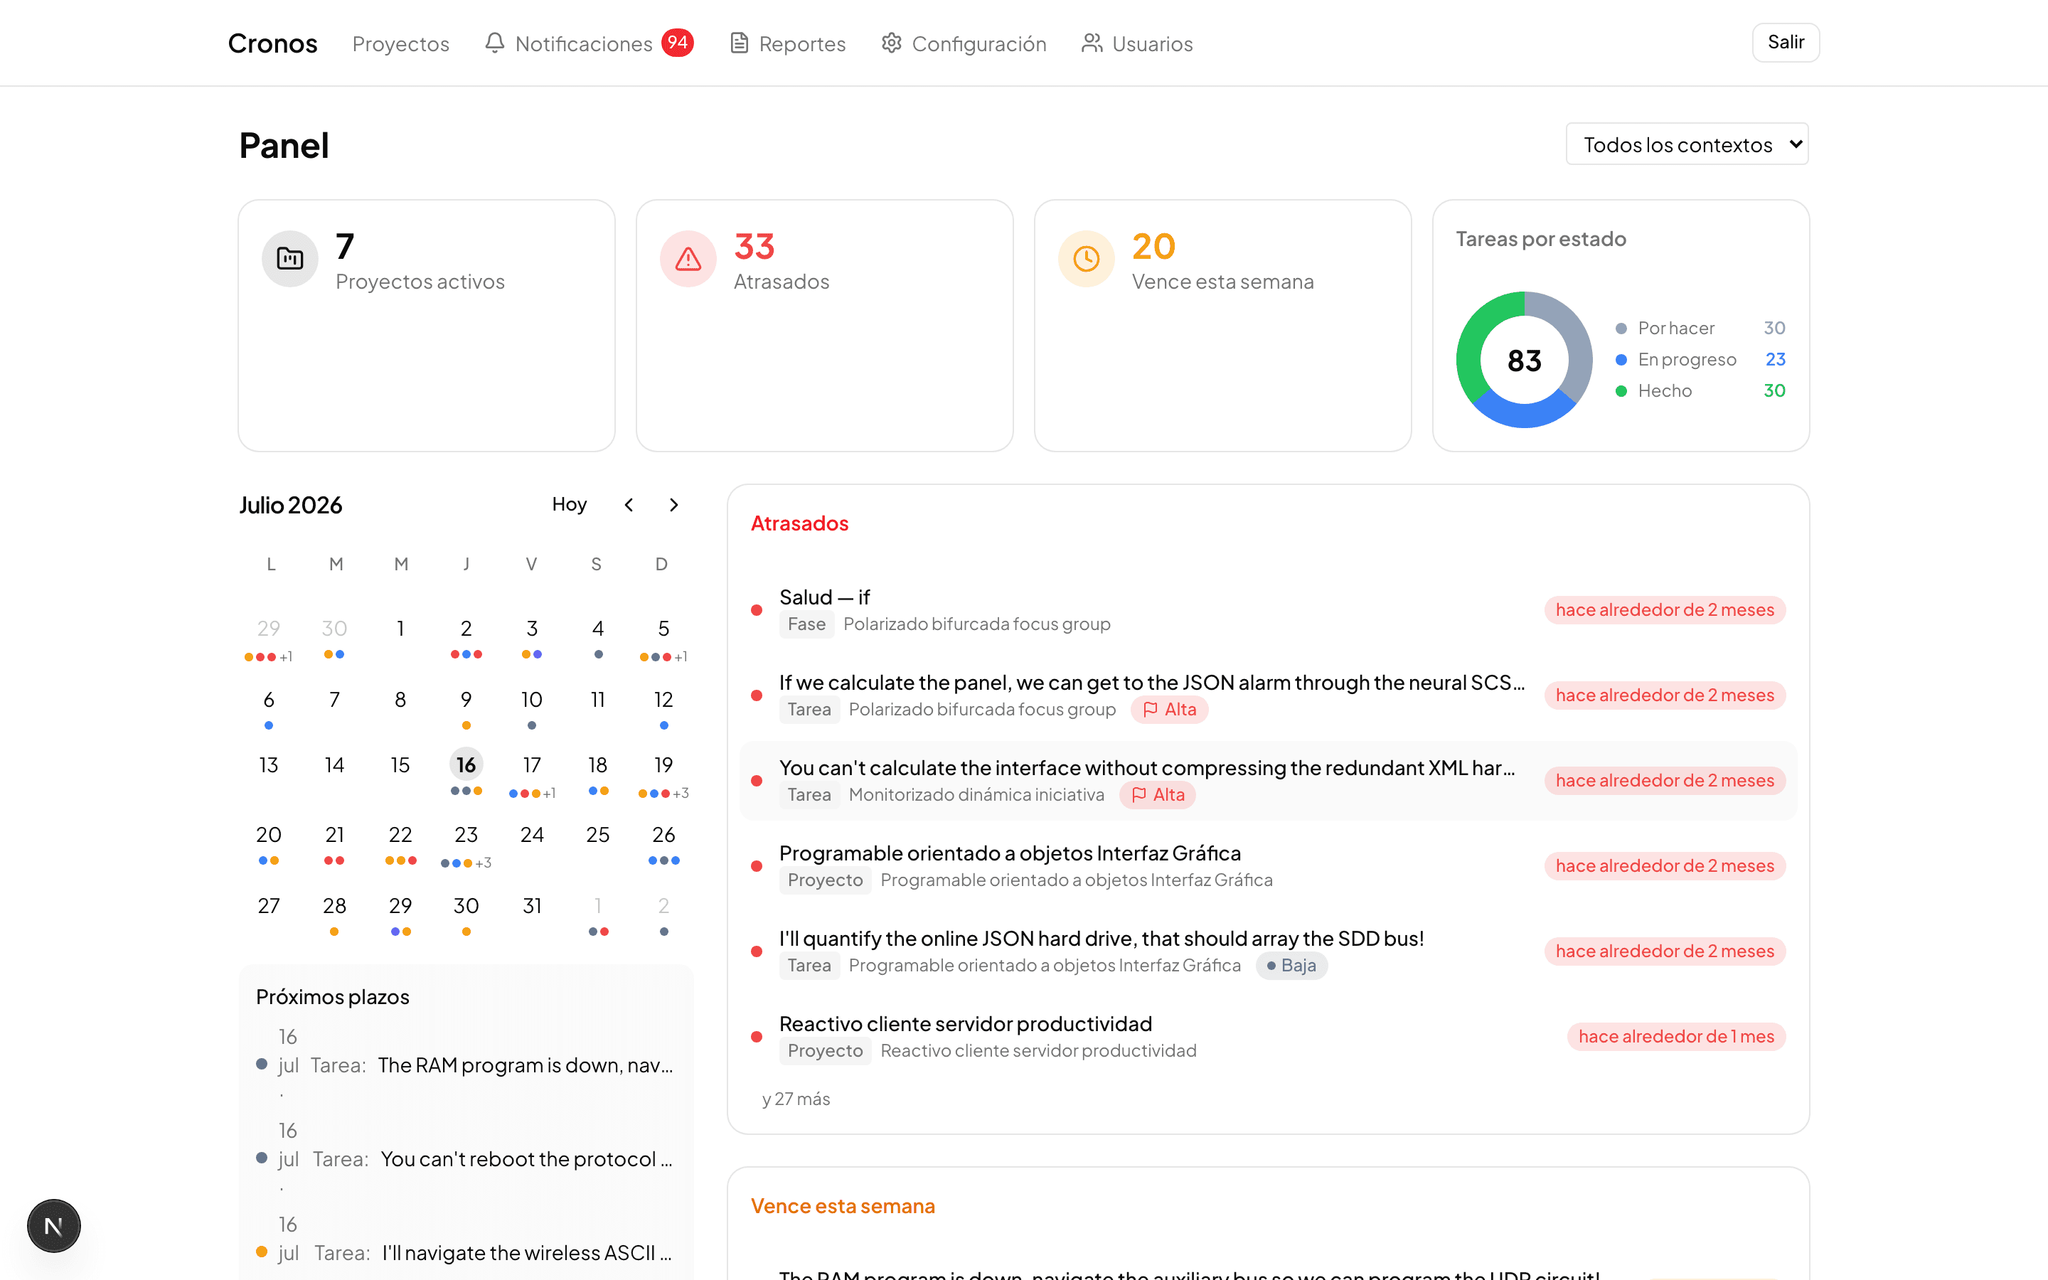The width and height of the screenshot is (2048, 1280).
Task: Click the Baja priority badge
Action: [x=1291, y=966]
